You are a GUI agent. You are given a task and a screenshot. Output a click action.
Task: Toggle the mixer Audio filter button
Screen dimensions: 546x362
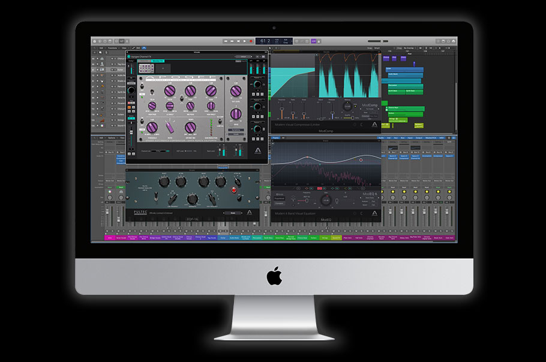pyautogui.click(x=381, y=138)
